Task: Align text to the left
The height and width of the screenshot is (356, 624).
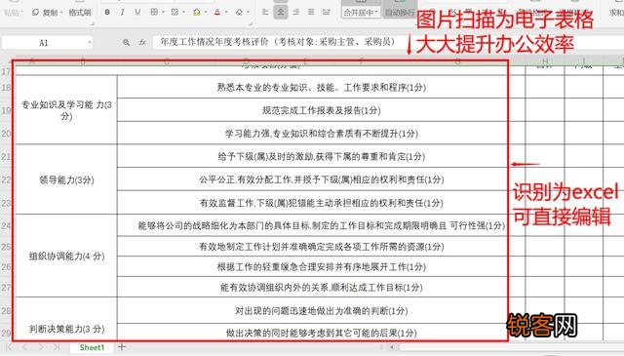Action: click(265, 12)
